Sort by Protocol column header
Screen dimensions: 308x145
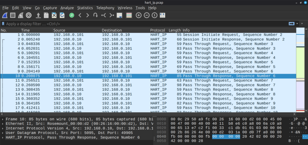pos(159,30)
